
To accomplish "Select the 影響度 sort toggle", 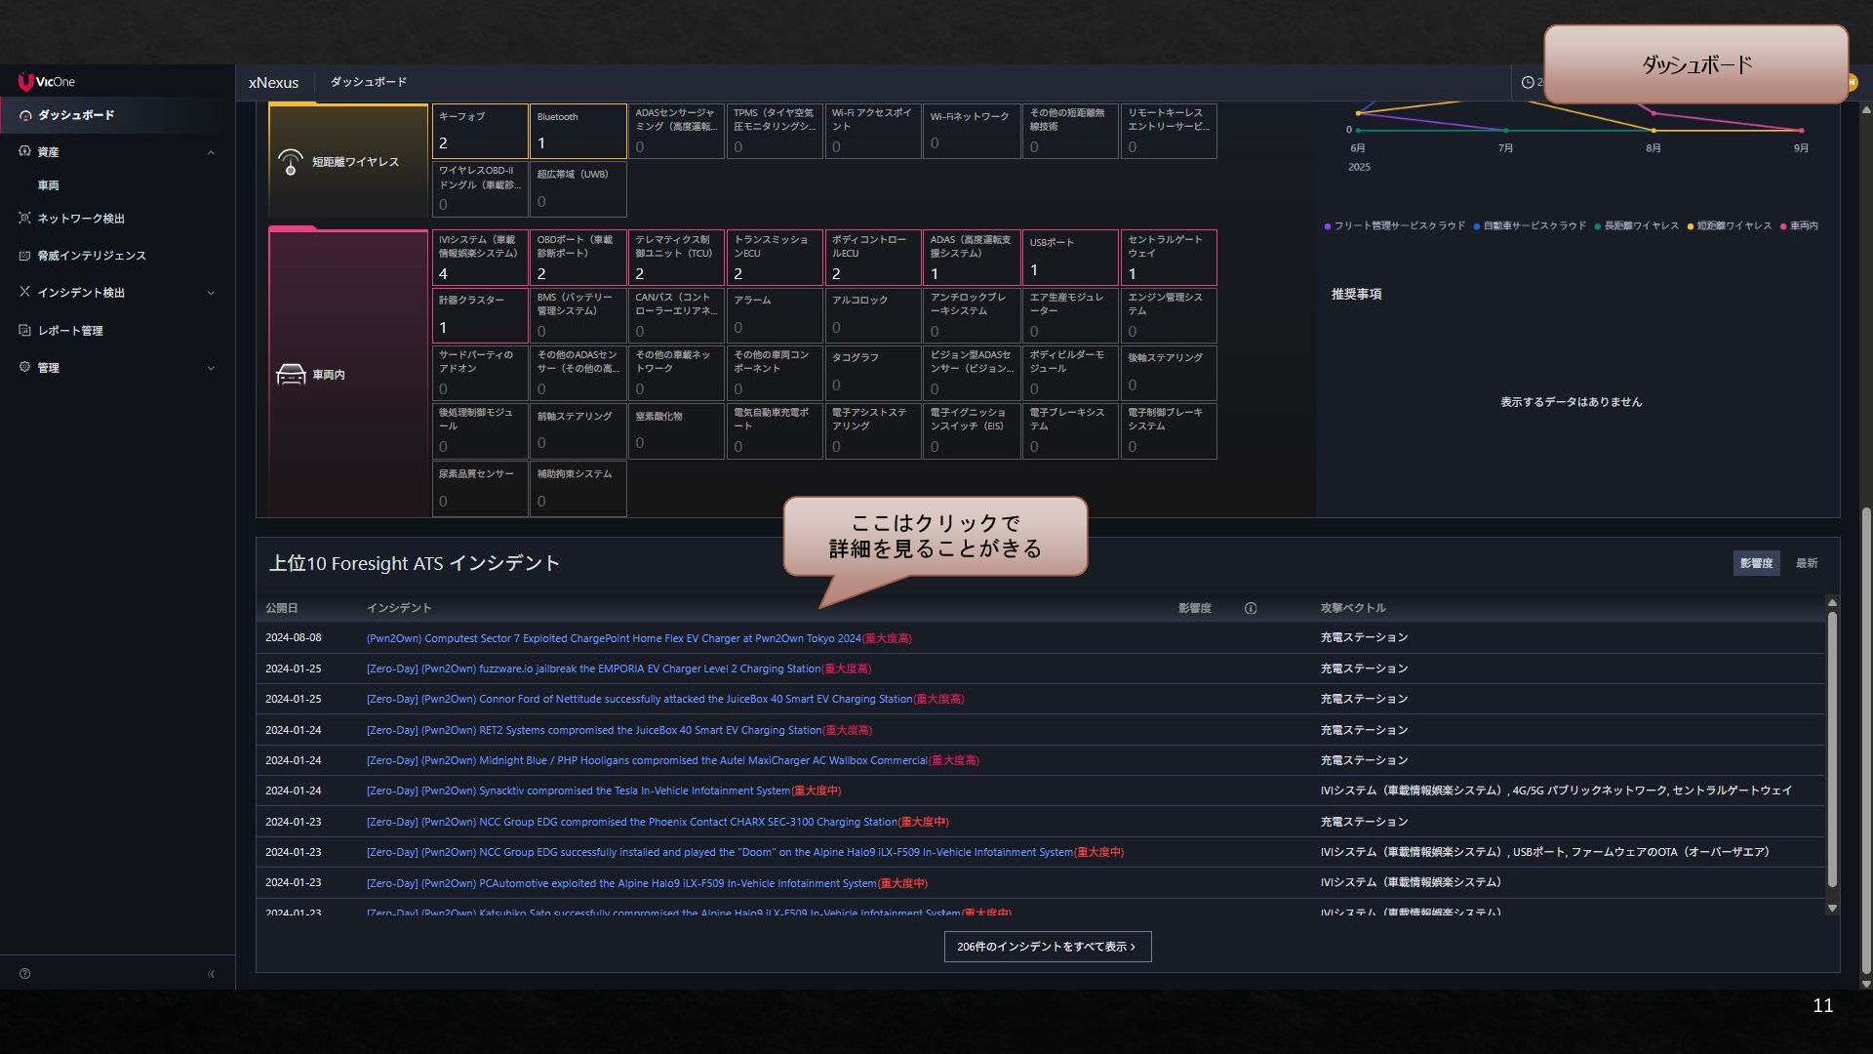I will (x=1756, y=563).
